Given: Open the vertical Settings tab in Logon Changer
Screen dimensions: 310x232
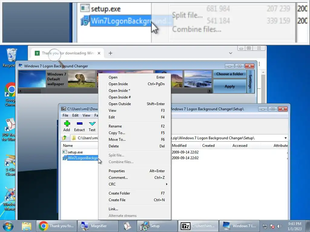Looking at the screenshot, I should [x=250, y=82].
